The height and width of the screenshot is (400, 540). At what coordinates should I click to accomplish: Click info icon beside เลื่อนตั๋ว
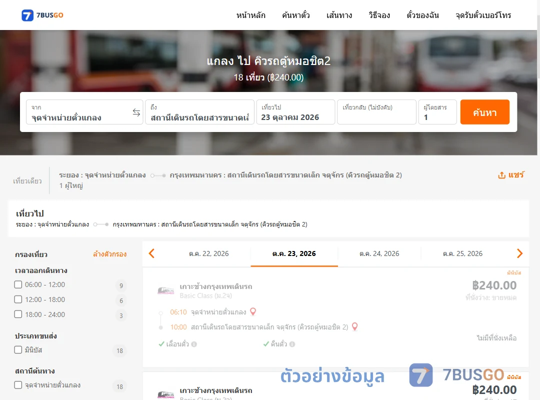[194, 344]
